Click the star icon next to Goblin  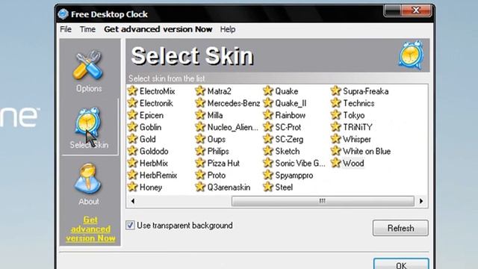click(x=133, y=127)
